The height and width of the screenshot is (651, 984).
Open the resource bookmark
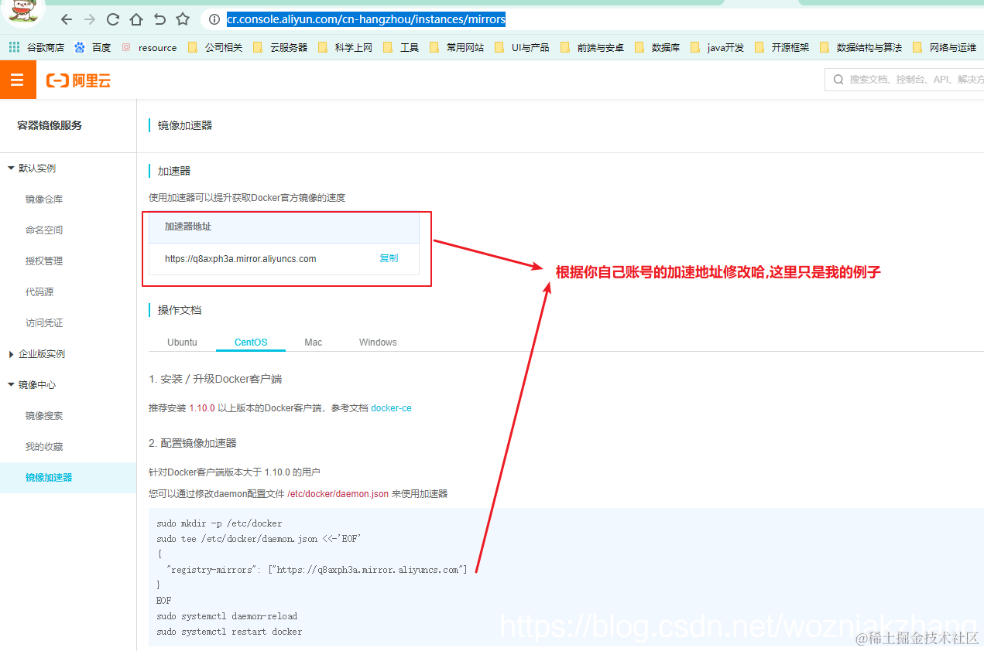click(149, 47)
